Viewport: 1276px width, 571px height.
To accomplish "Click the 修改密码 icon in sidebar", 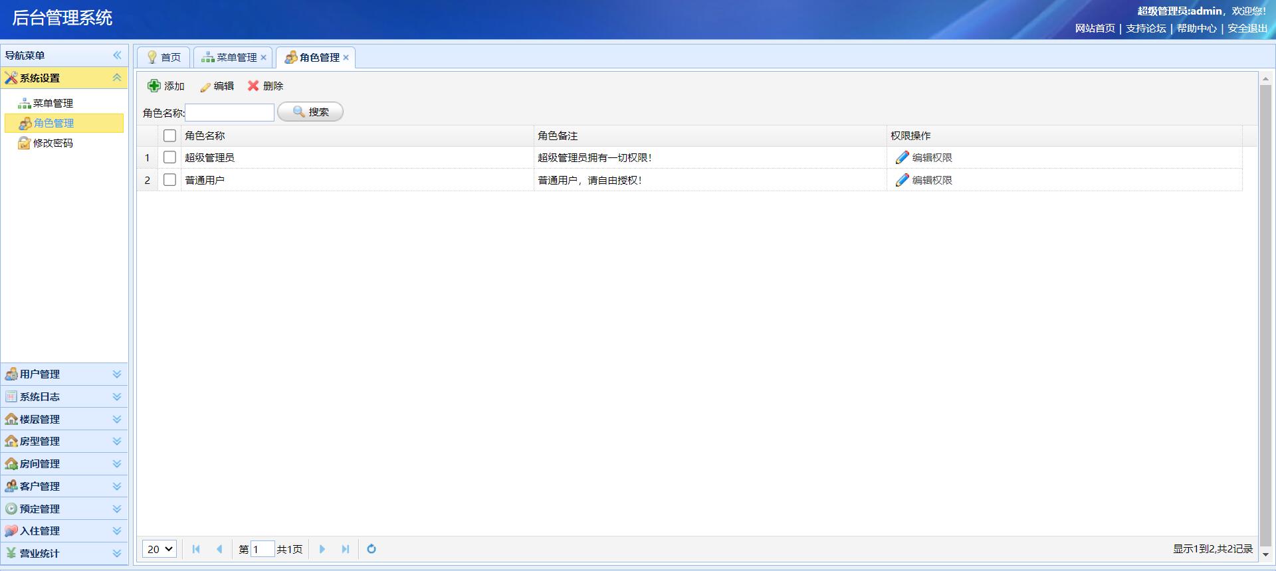I will (x=25, y=143).
